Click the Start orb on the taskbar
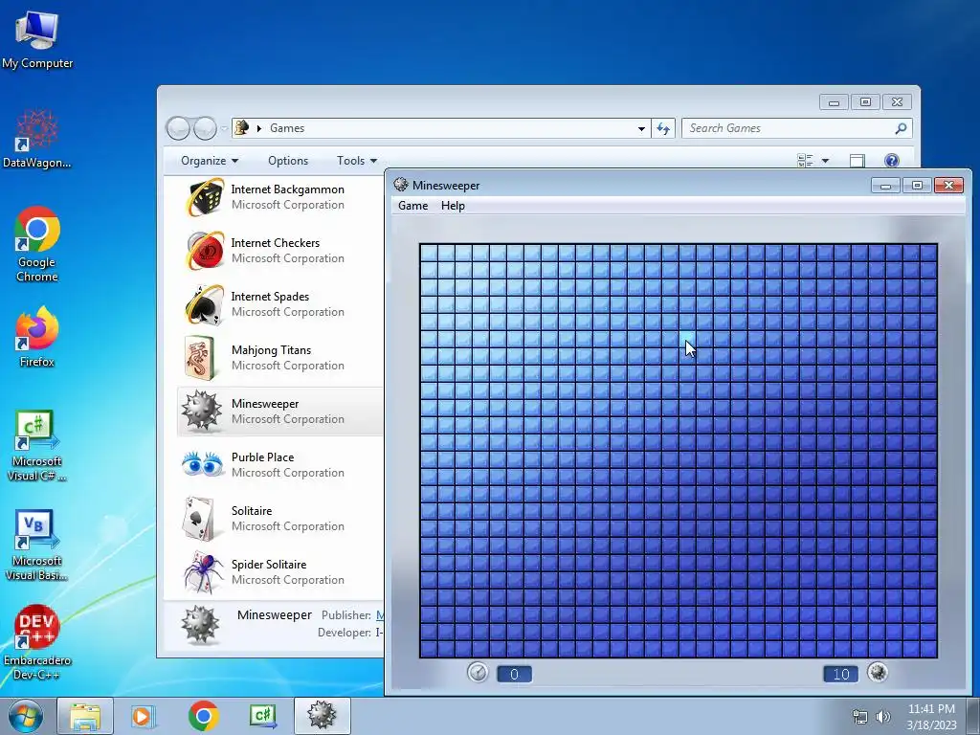This screenshot has height=735, width=980. point(26,716)
